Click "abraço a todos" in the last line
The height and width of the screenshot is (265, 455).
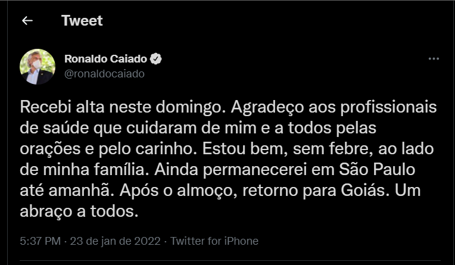[x=79, y=211]
